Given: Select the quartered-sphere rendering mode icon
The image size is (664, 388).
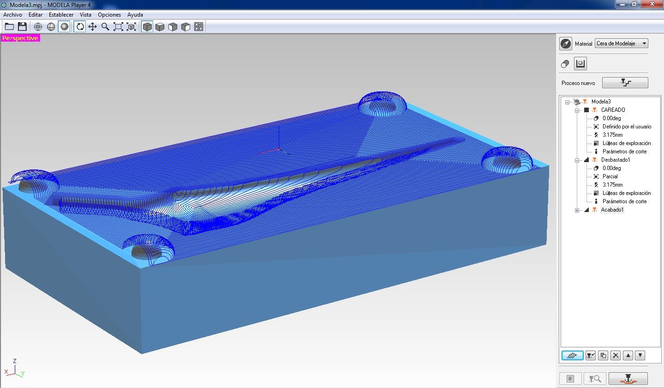Looking at the screenshot, I should 51,27.
